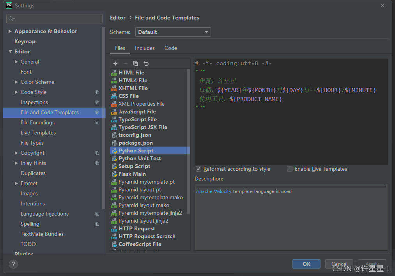The image size is (395, 276).
Task: Select Python Unit Test template
Action: coord(150,158)
